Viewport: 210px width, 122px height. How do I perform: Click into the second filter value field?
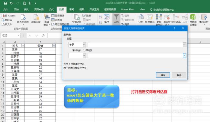coord(135,55)
